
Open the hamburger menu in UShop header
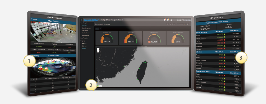81,20
